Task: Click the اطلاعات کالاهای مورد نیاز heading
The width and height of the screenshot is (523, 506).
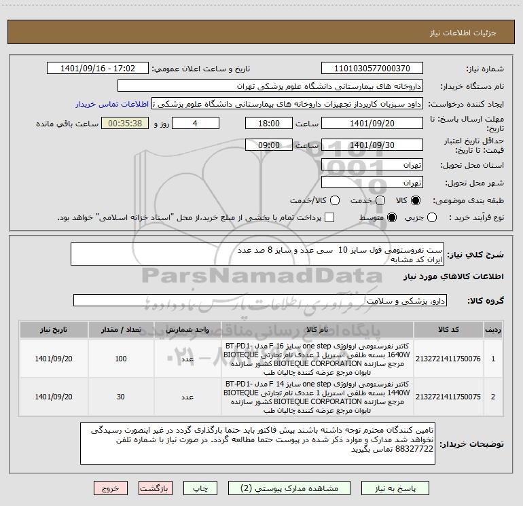Action: [454, 276]
